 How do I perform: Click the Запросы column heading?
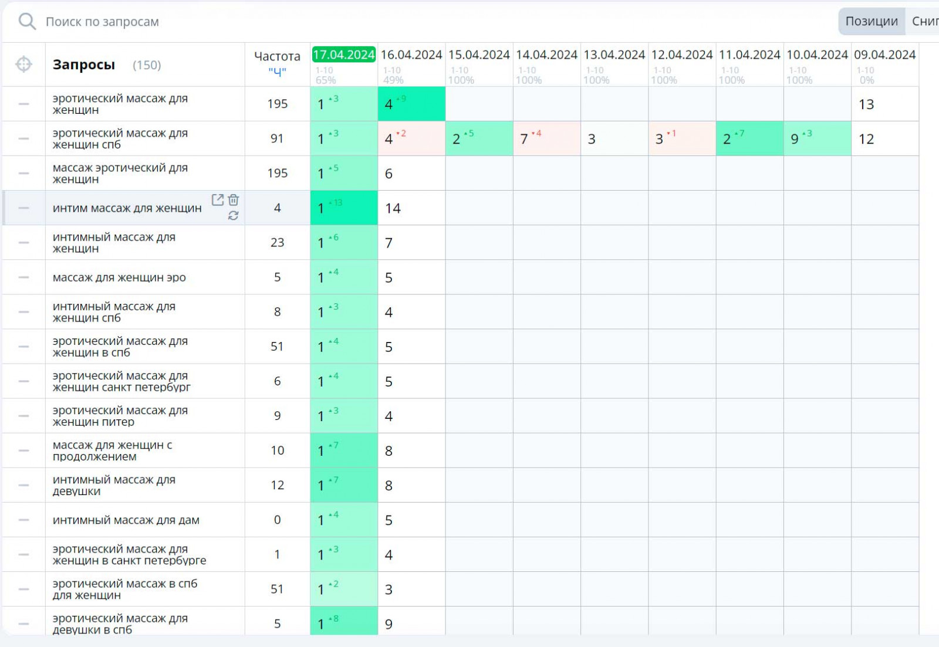[x=84, y=65]
